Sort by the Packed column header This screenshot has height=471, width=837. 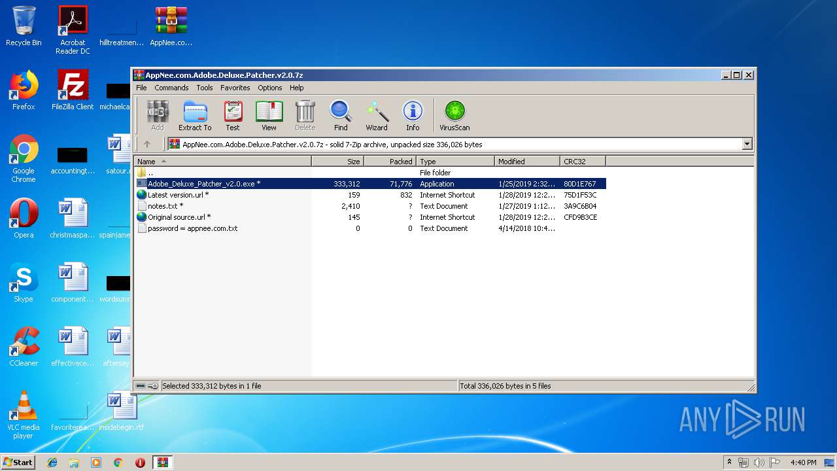390,161
